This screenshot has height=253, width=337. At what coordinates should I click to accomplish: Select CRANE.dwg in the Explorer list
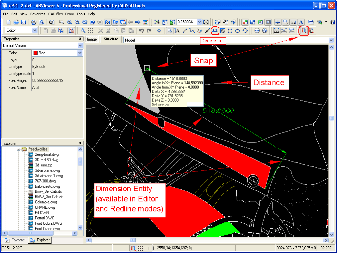45,207
